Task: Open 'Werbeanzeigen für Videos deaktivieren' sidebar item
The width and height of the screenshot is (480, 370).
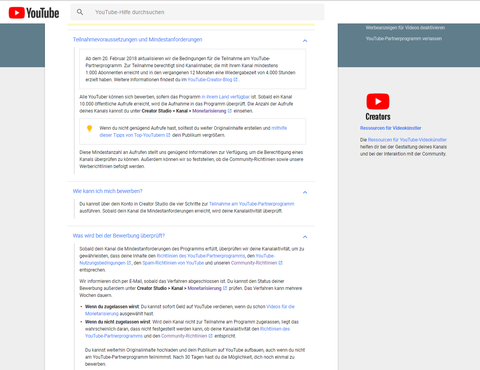Action: pyautogui.click(x=405, y=28)
